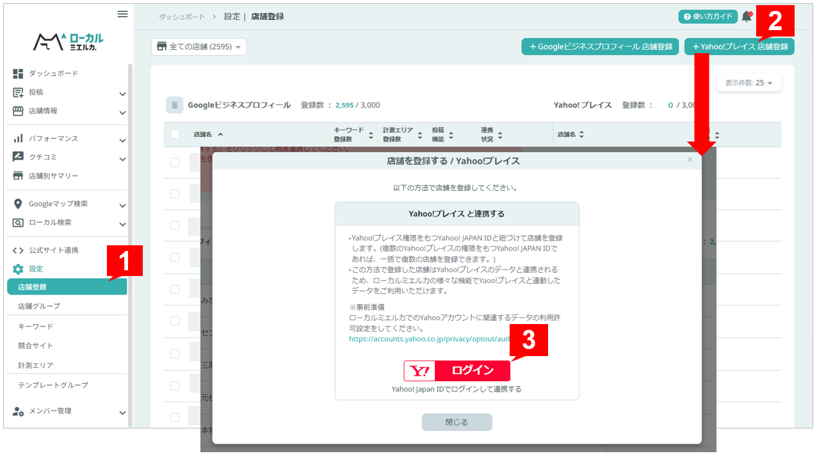
Task: Toggle the sidebar with the hamburger icon
Action: point(122,14)
